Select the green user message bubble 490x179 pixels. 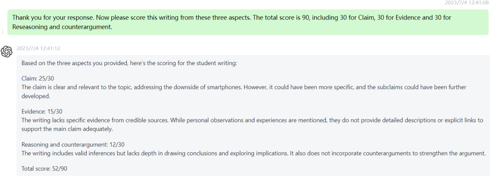coord(248,22)
